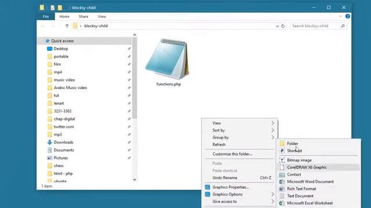
Task: Unpin mp3 using its pin icon
Action: click(x=129, y=135)
